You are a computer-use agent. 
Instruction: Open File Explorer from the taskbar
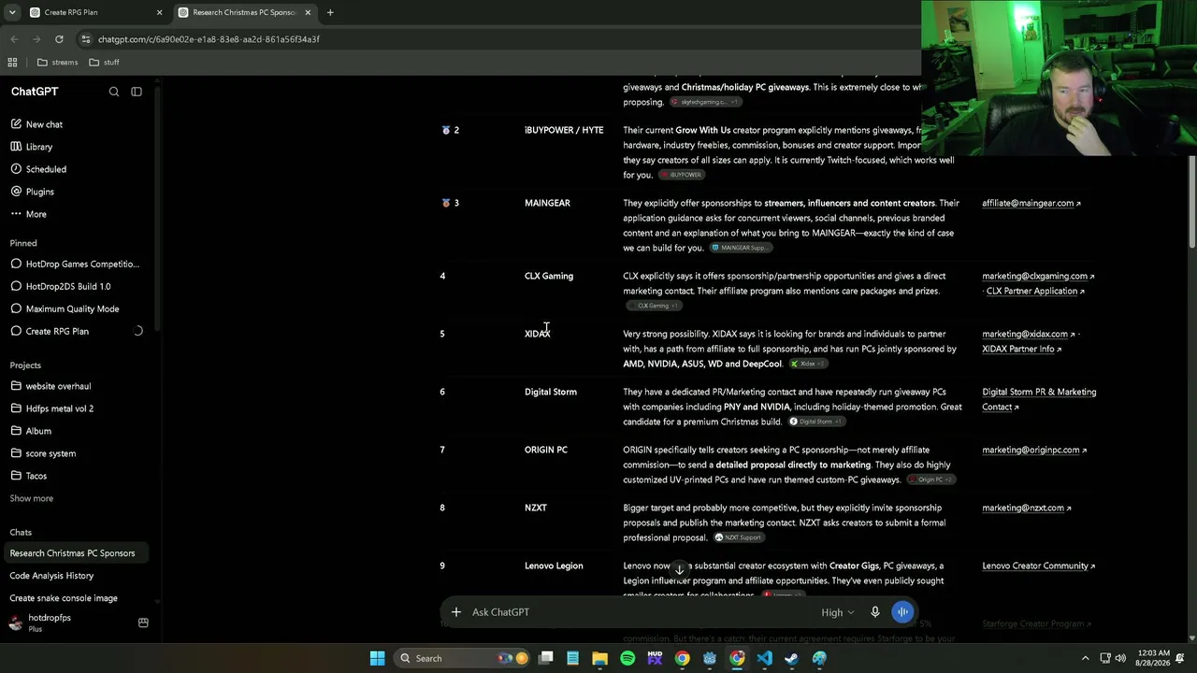click(x=600, y=658)
